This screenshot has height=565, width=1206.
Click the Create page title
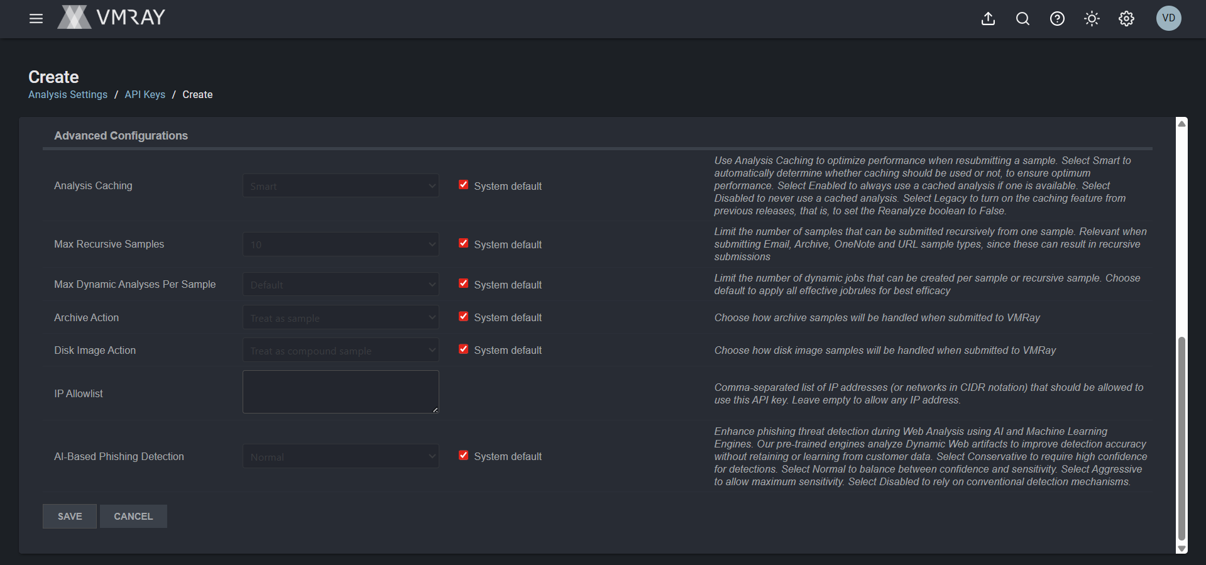pyautogui.click(x=53, y=77)
